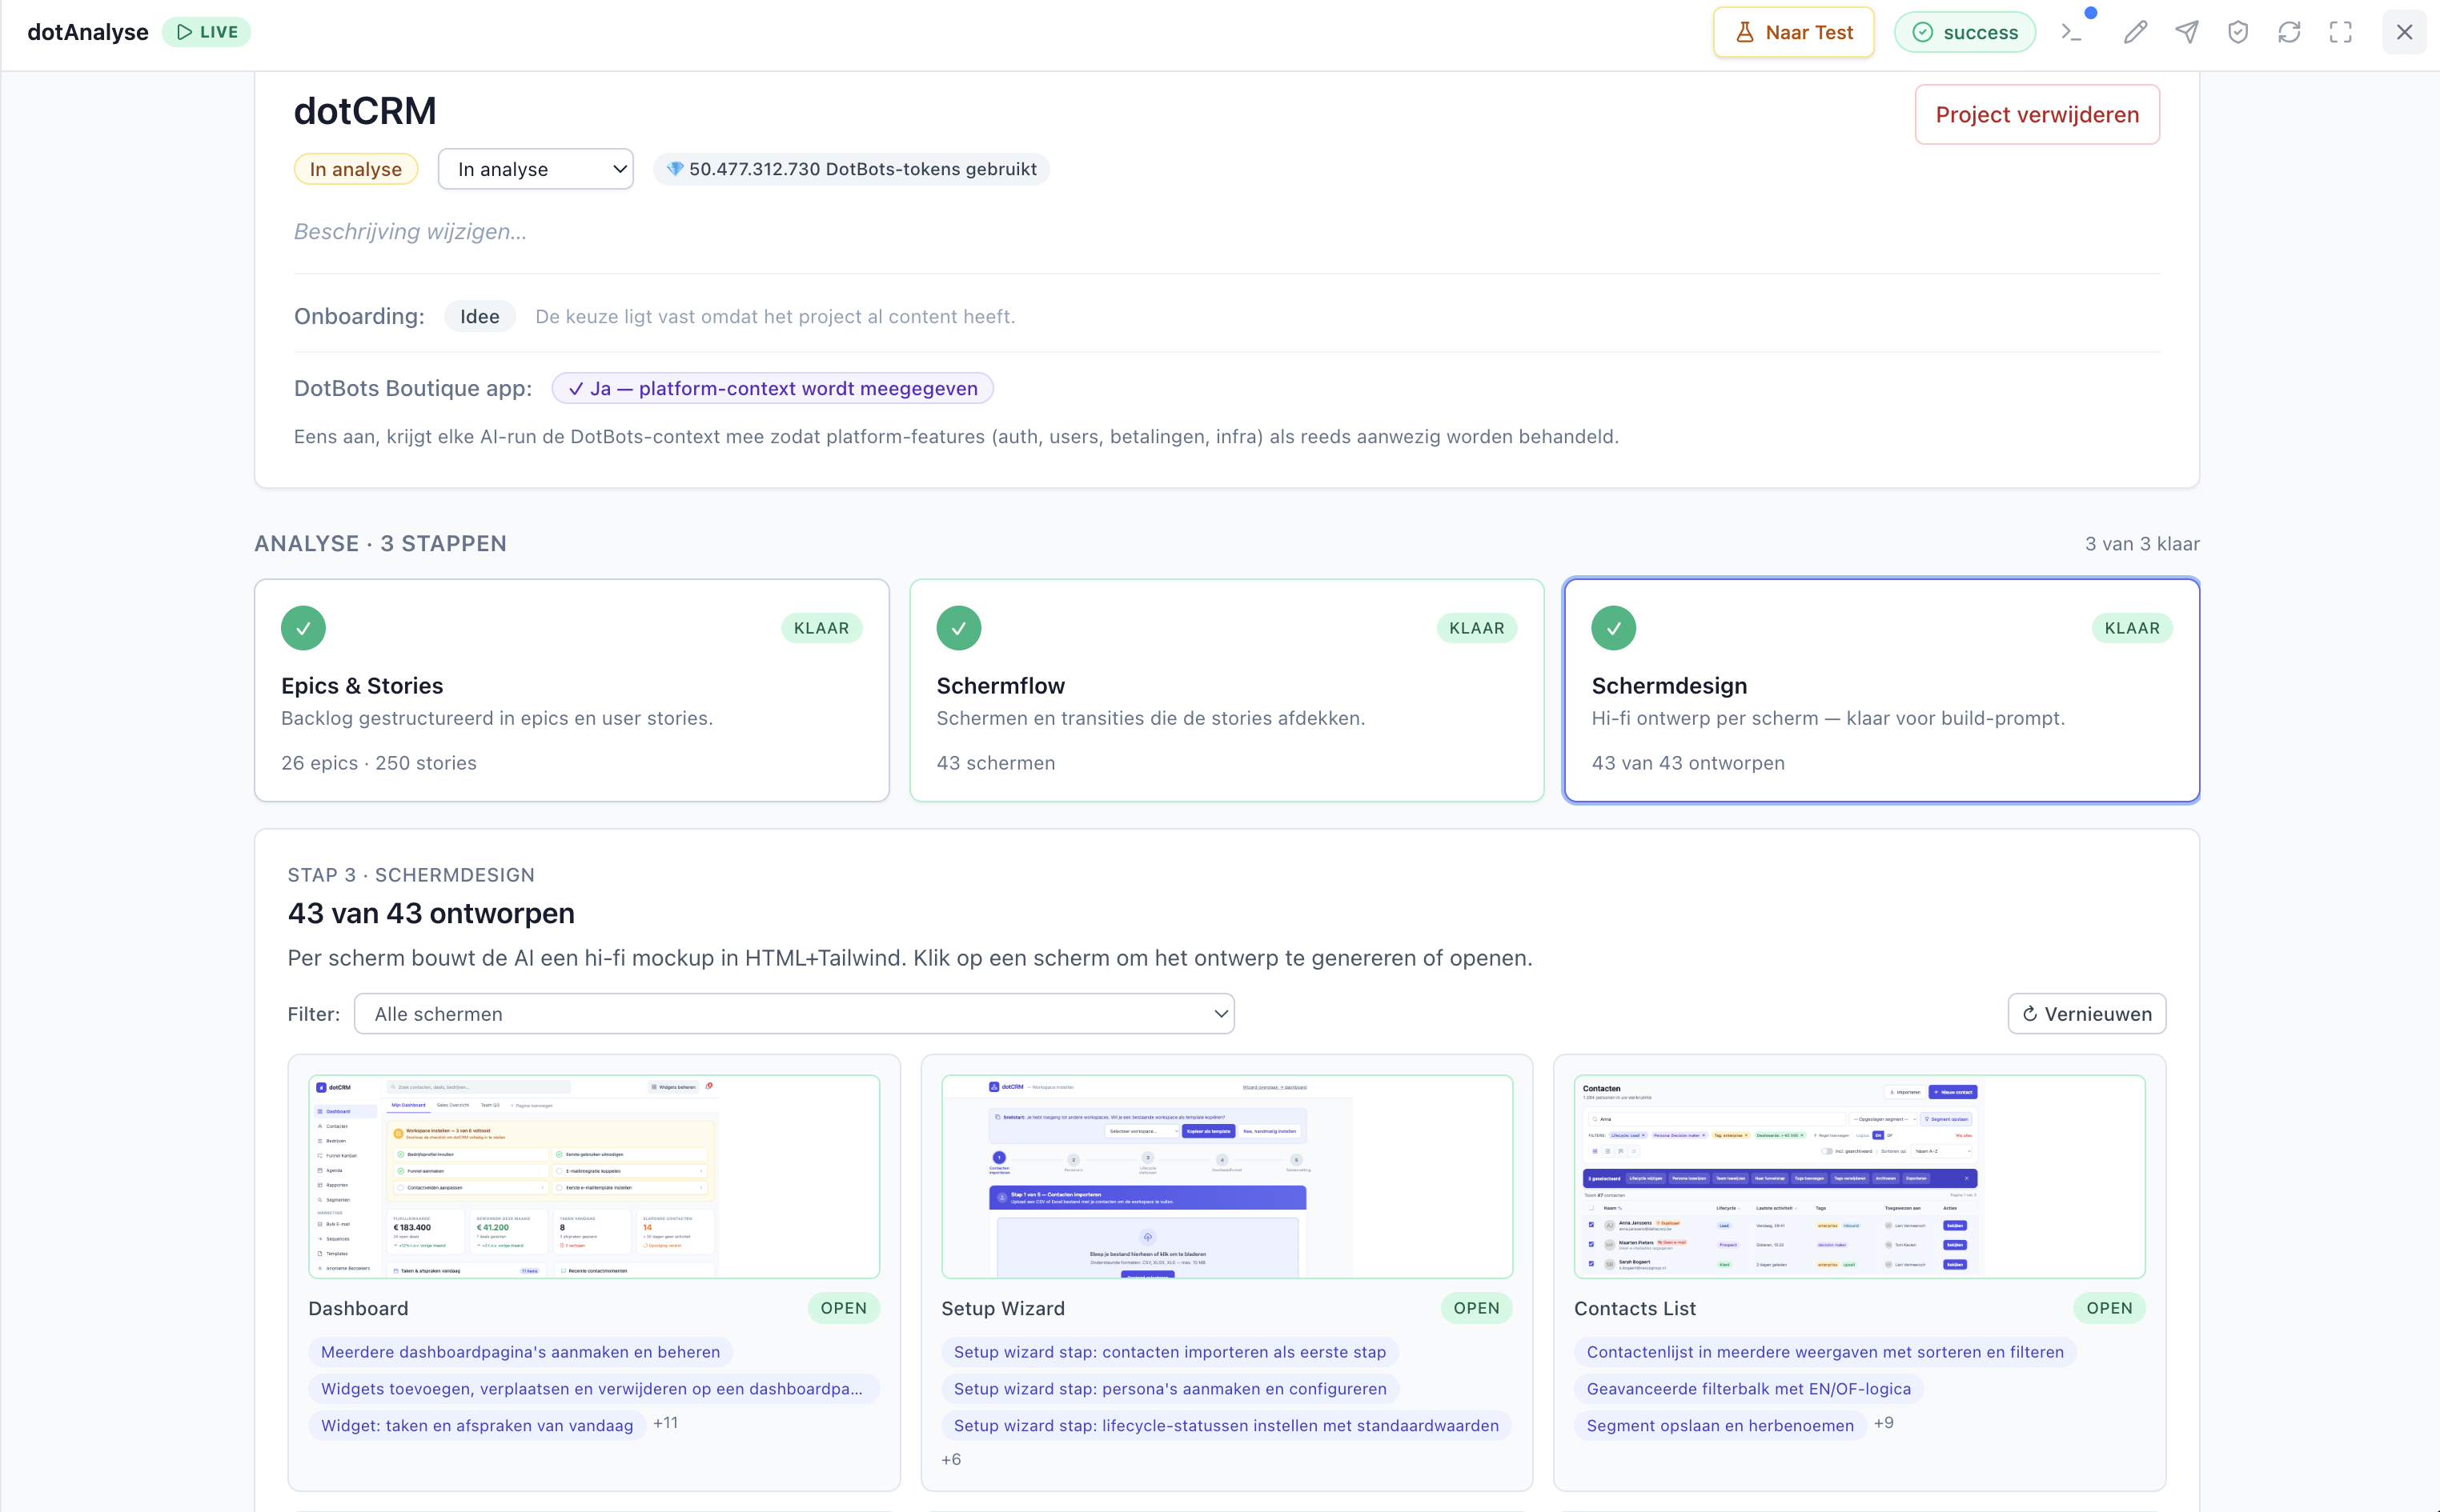Click KLAAR badge on Schermflow card

tap(1477, 628)
